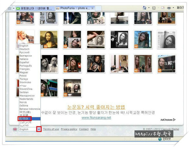Click the browser Home icon
This screenshot has width=189, height=147.
pos(144,8)
